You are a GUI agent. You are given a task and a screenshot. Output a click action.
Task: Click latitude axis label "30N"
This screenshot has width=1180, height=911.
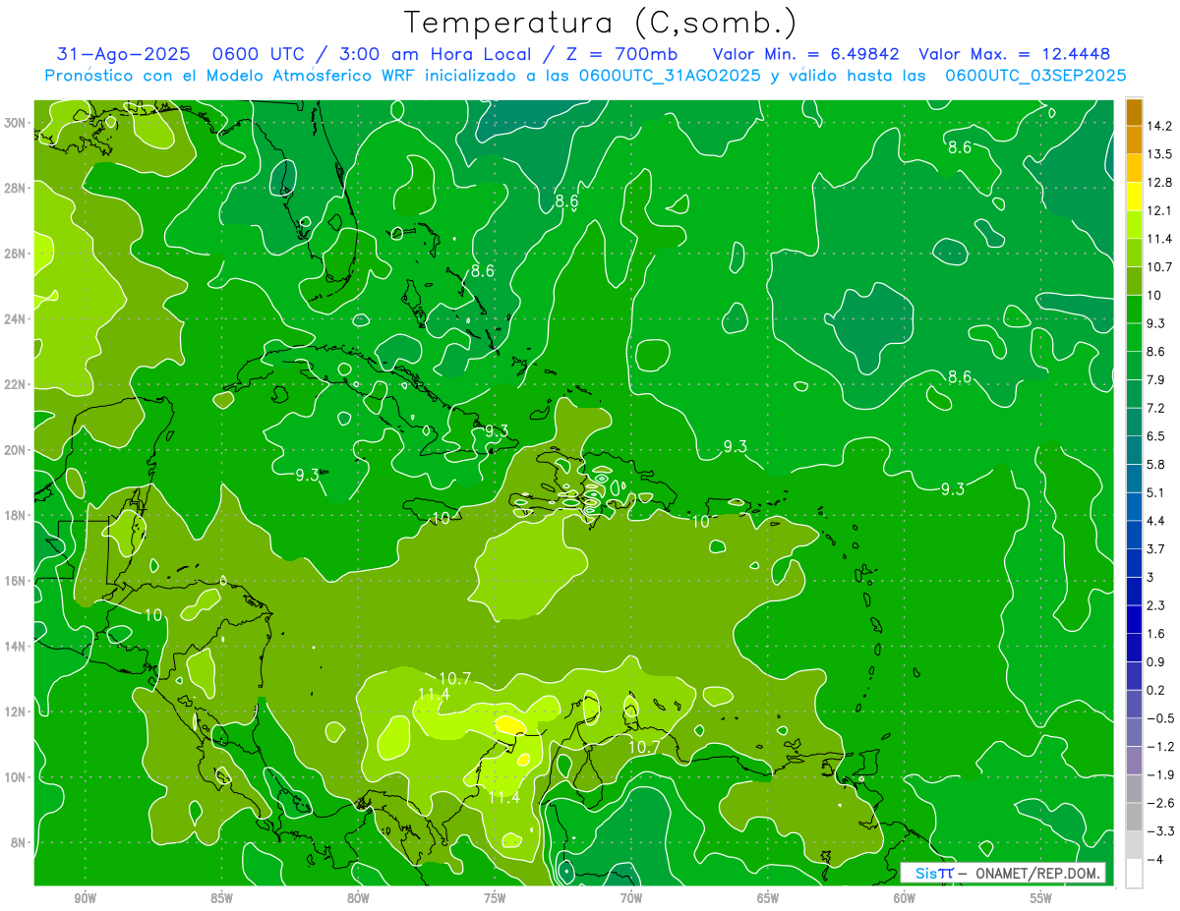(15, 123)
